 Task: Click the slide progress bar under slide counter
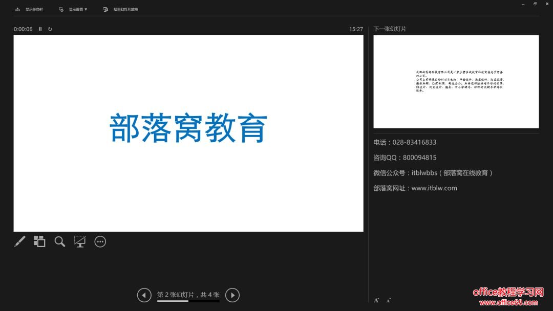click(188, 301)
